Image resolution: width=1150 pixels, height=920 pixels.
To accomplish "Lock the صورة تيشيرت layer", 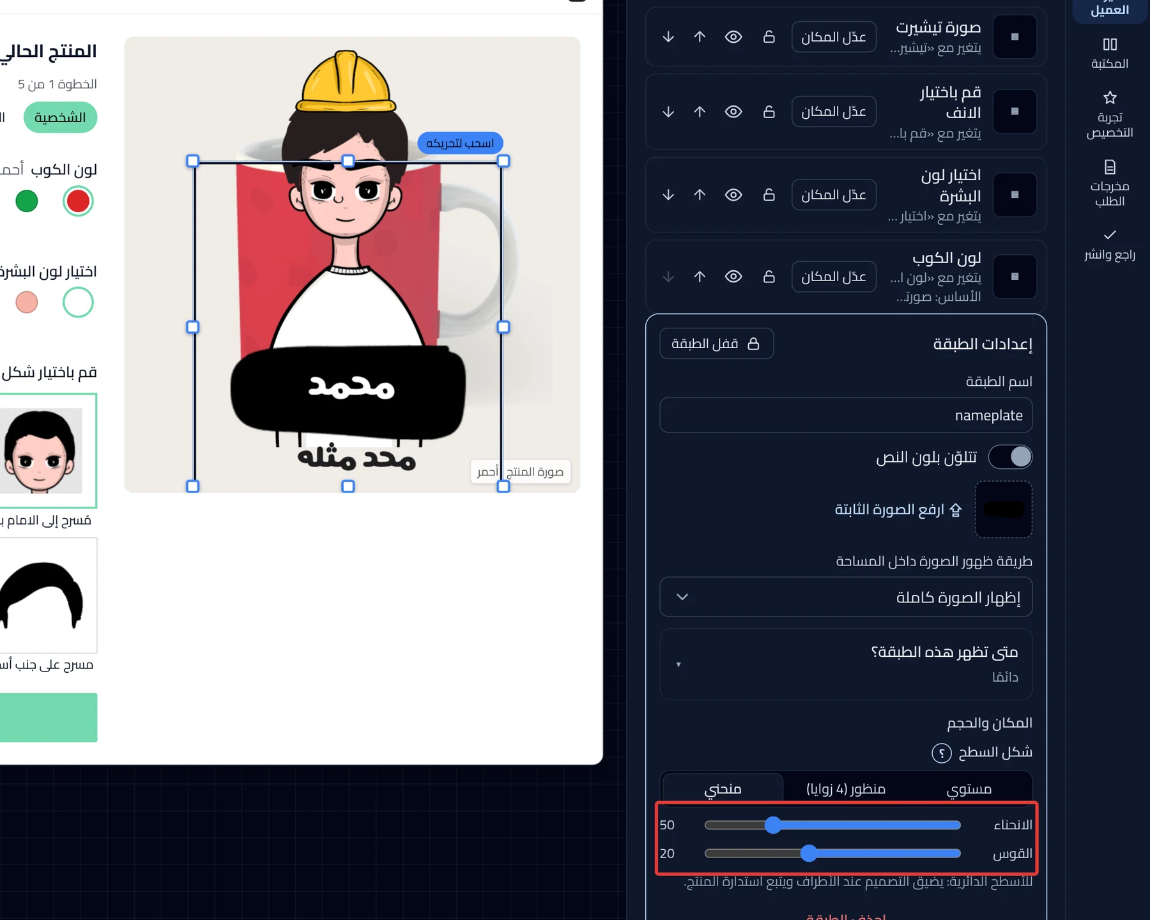I will tap(769, 37).
